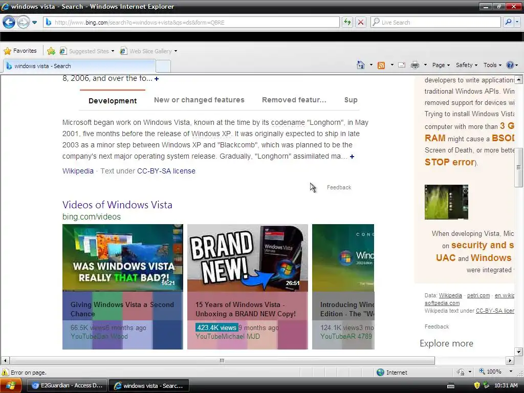The image size is (524, 393).
Task: Open the Web Slice Gallery dropdown
Action: click(149, 51)
